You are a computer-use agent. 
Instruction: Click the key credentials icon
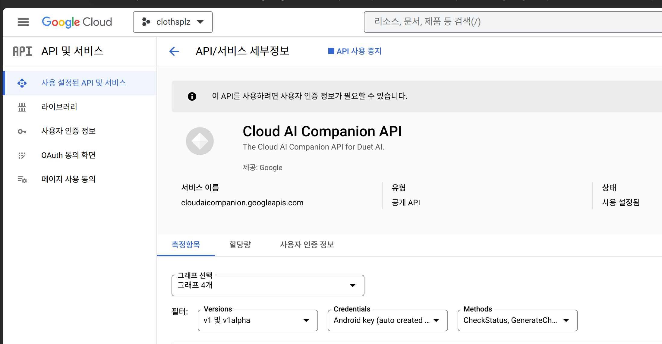[22, 131]
